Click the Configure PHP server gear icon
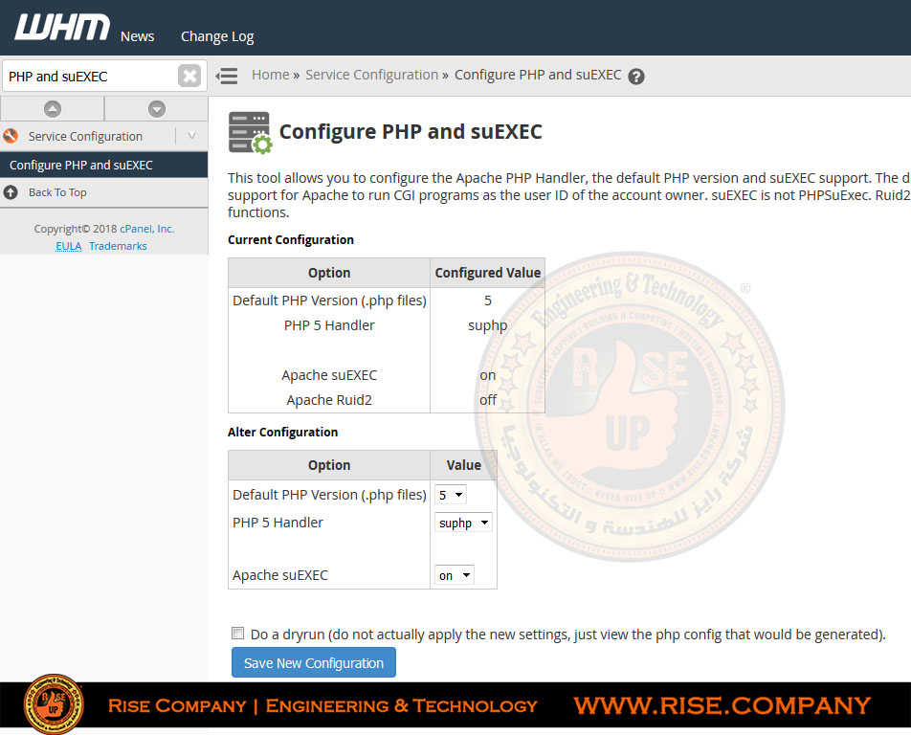This screenshot has height=735, width=911. click(x=250, y=132)
